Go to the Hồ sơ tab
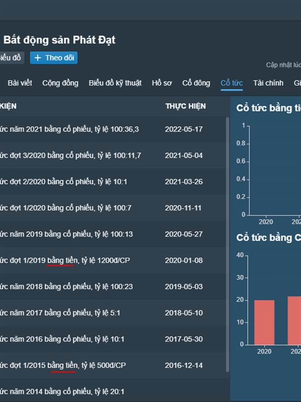This screenshot has height=402, width=301. click(x=162, y=83)
